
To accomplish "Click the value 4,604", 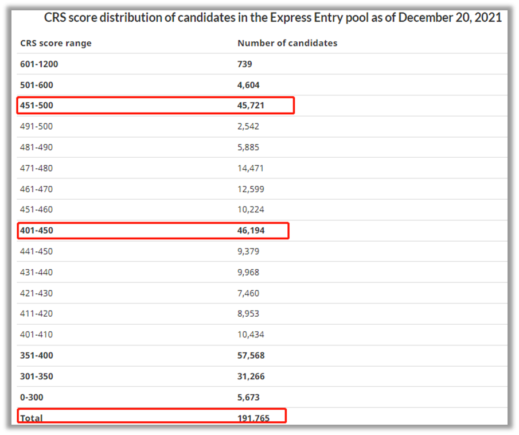I will coord(248,85).
